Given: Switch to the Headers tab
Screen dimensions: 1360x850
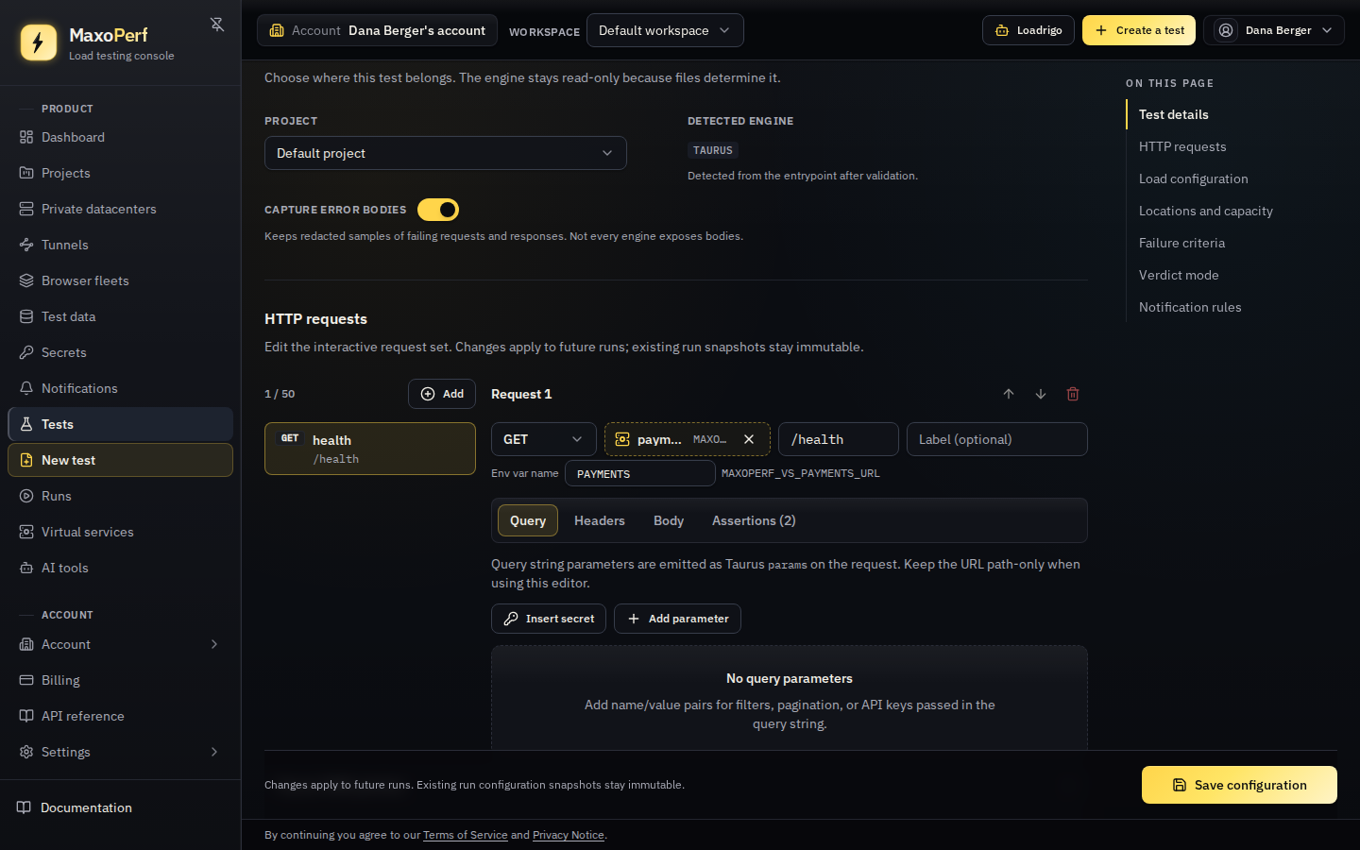Looking at the screenshot, I should coord(600,520).
